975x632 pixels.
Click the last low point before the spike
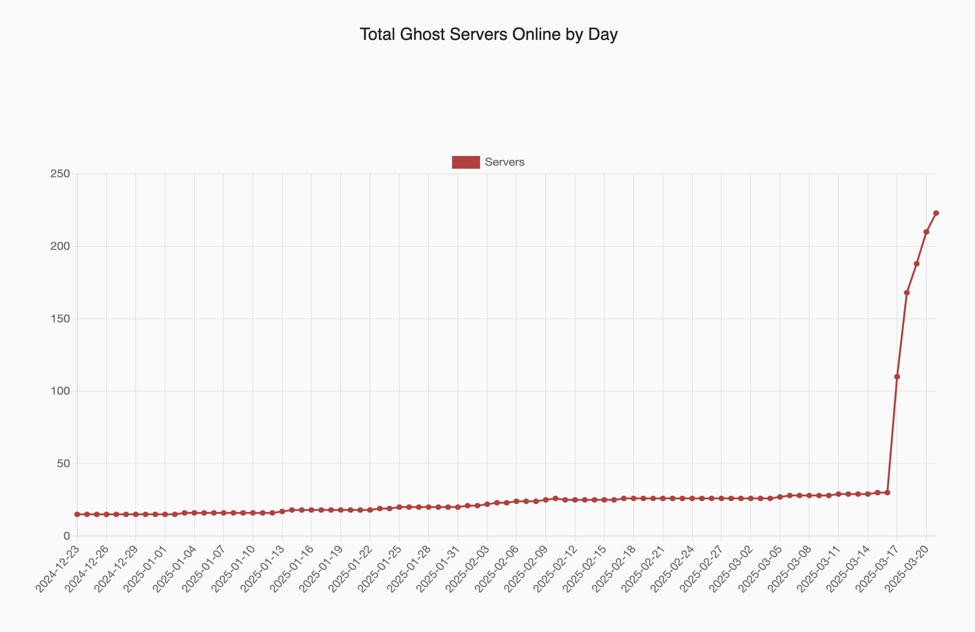click(887, 493)
